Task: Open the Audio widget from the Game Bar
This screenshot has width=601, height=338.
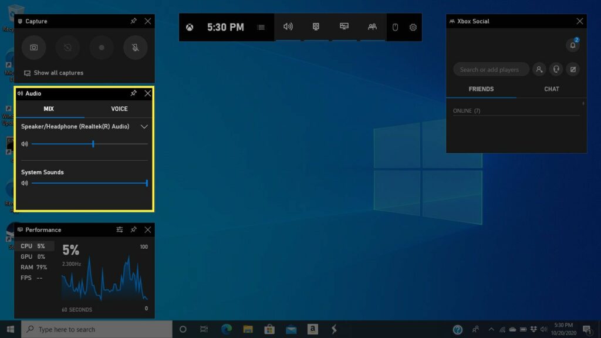Action: [288, 27]
